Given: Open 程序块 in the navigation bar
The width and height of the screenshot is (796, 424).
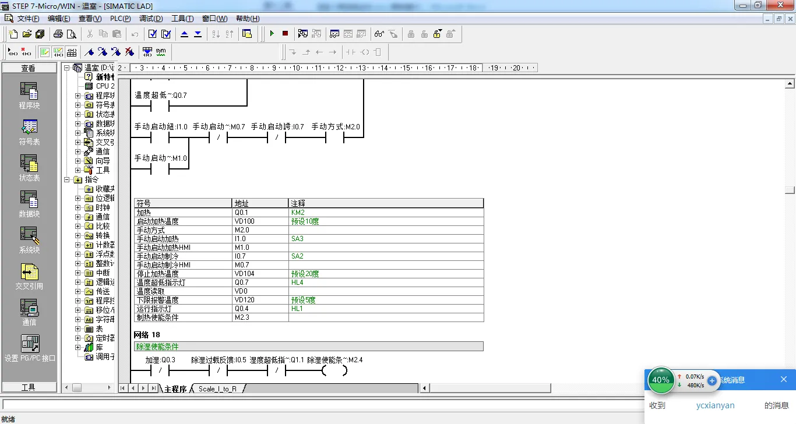Looking at the screenshot, I should (29, 96).
